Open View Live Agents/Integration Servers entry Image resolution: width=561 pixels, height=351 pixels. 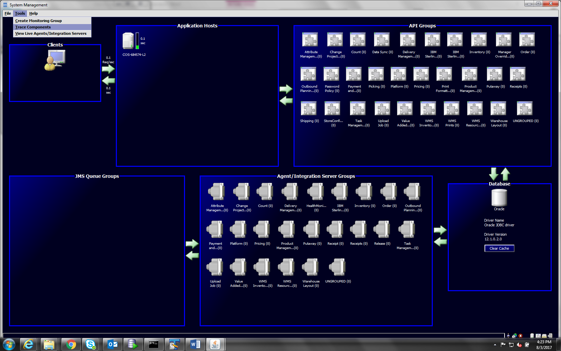(x=51, y=33)
